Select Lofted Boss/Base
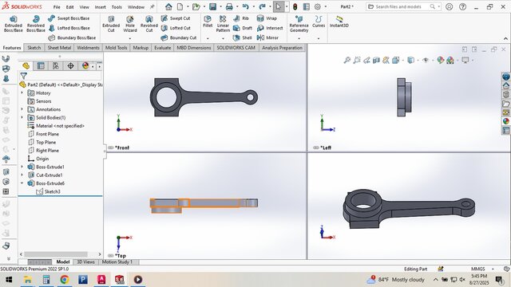Image resolution: width=511 pixels, height=287 pixels. (x=69, y=28)
